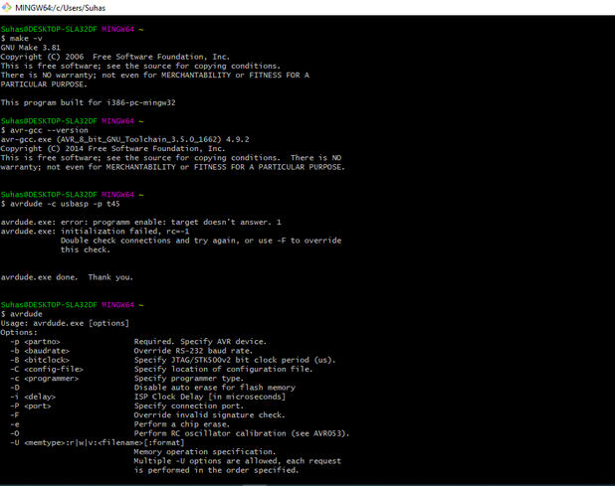Click 'initialization failed, rc=-1' line
Viewport: 615px width, 486px height.
tap(95, 232)
